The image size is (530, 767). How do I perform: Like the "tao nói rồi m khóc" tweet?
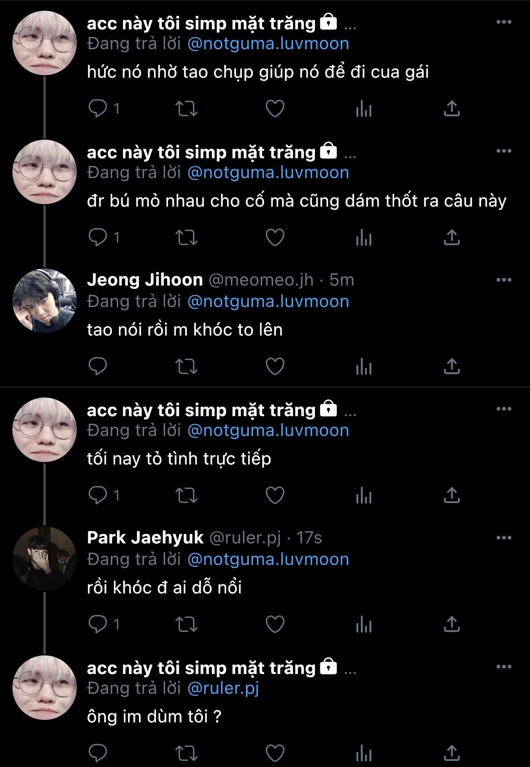pos(275,367)
